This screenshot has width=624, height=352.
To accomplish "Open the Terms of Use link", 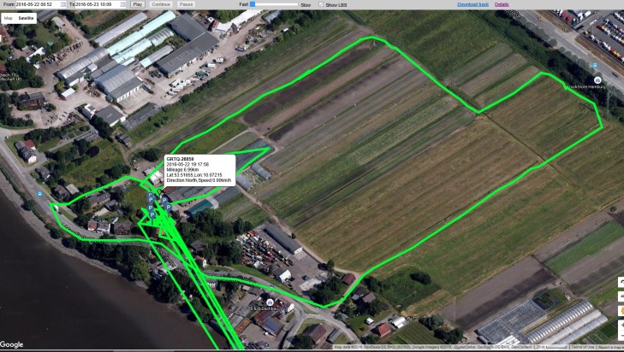I will click(x=582, y=347).
